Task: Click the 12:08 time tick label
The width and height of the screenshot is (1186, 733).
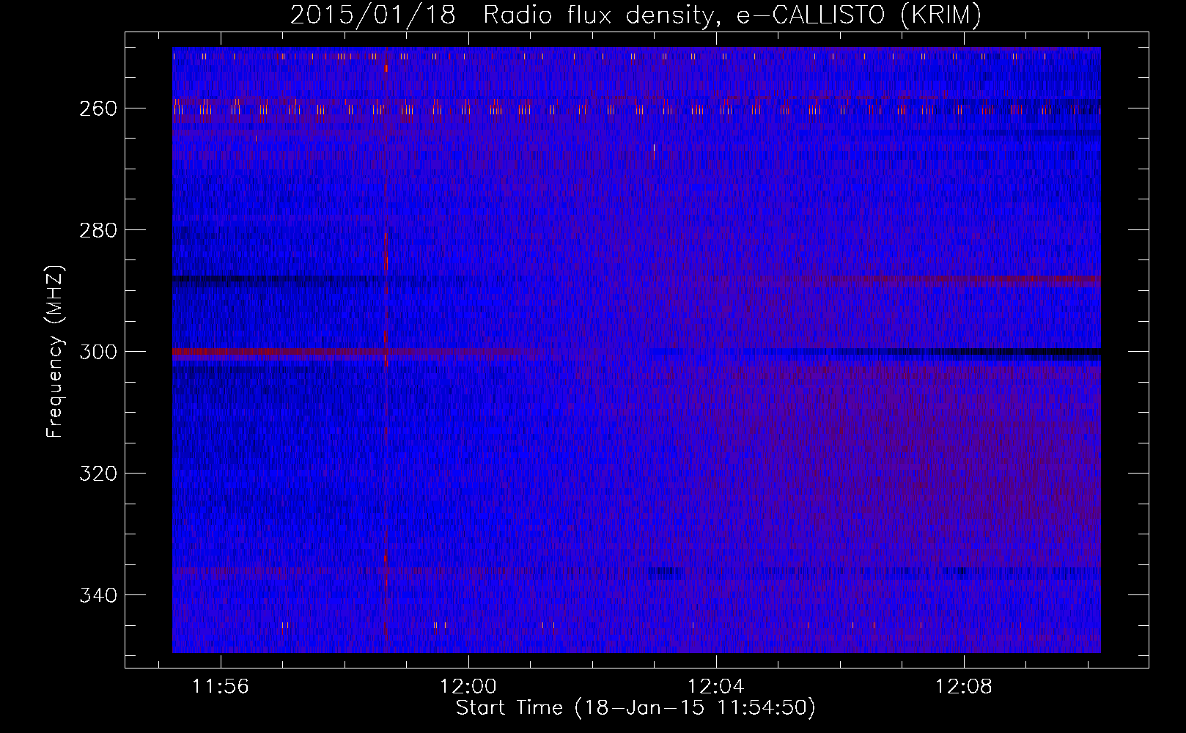Action: (964, 687)
